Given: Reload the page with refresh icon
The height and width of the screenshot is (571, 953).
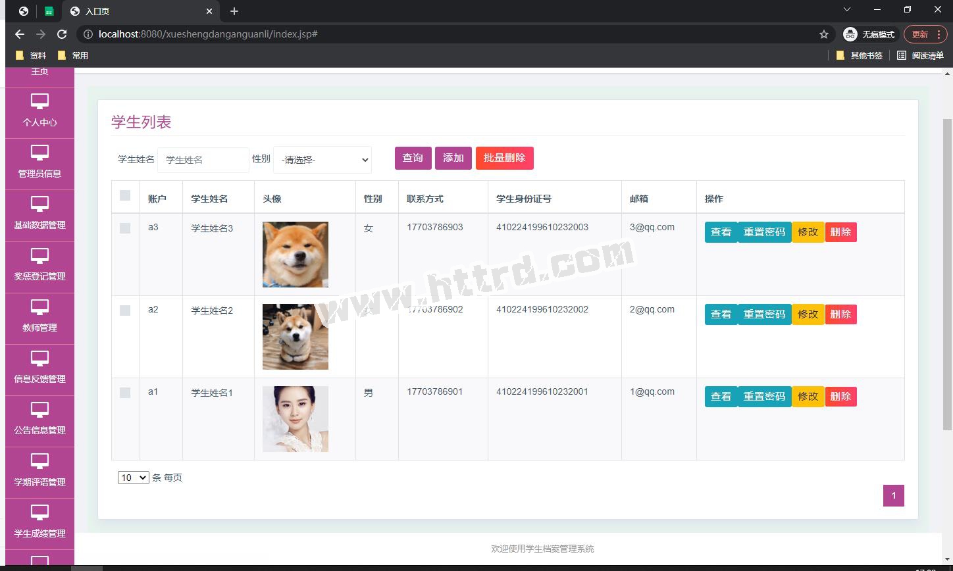Looking at the screenshot, I should [x=62, y=34].
